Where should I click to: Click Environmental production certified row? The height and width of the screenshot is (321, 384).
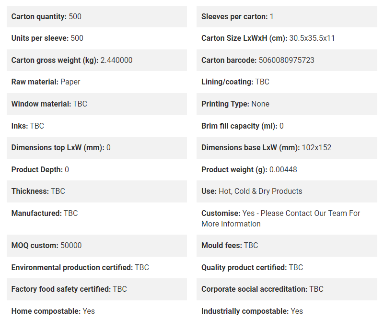(97, 267)
